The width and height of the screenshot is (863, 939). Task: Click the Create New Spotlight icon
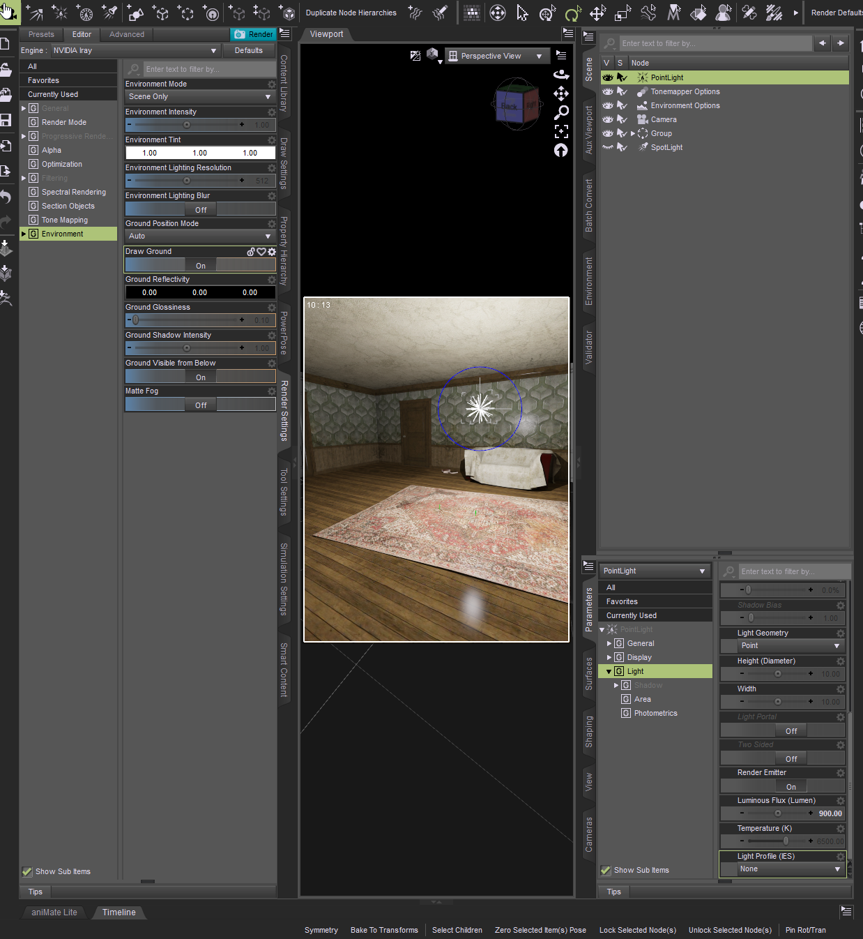[109, 13]
